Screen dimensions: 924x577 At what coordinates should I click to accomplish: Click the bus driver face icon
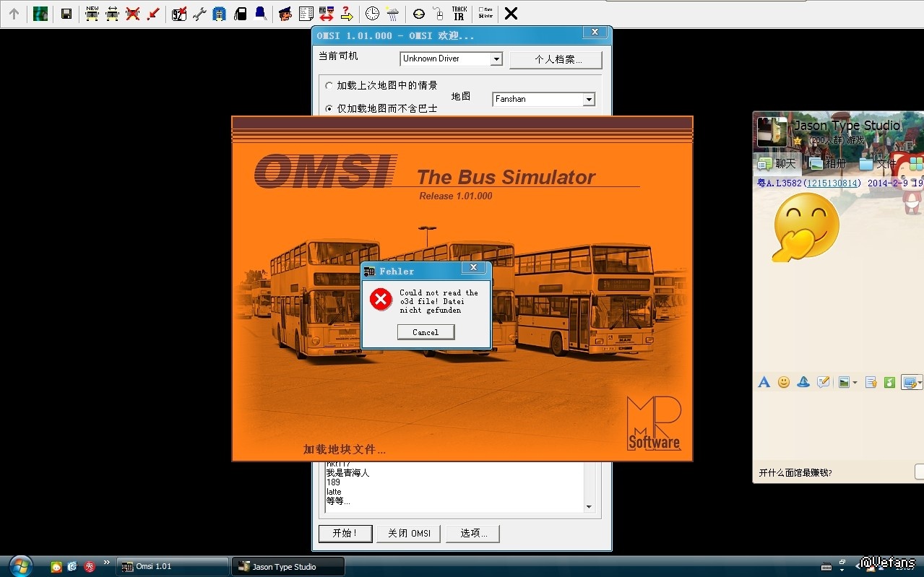pos(285,14)
